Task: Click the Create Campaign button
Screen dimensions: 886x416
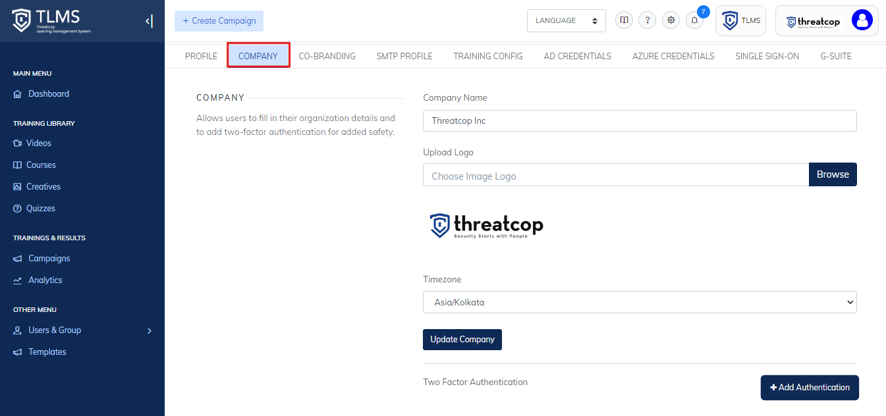Action: click(x=219, y=21)
